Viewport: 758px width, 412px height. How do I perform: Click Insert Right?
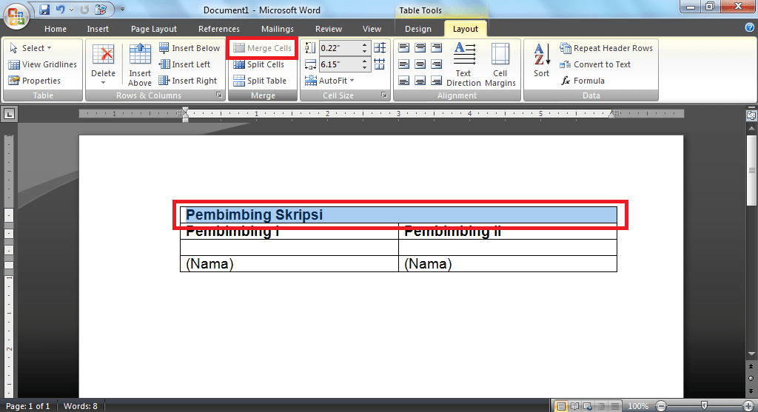(188, 81)
